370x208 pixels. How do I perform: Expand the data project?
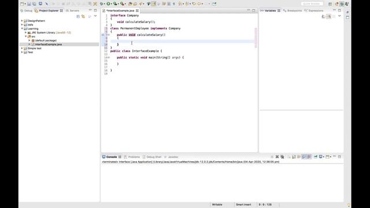22,24
